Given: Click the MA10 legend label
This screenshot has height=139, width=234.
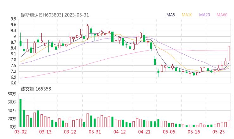Looking at the screenshot, I should click(187, 15).
